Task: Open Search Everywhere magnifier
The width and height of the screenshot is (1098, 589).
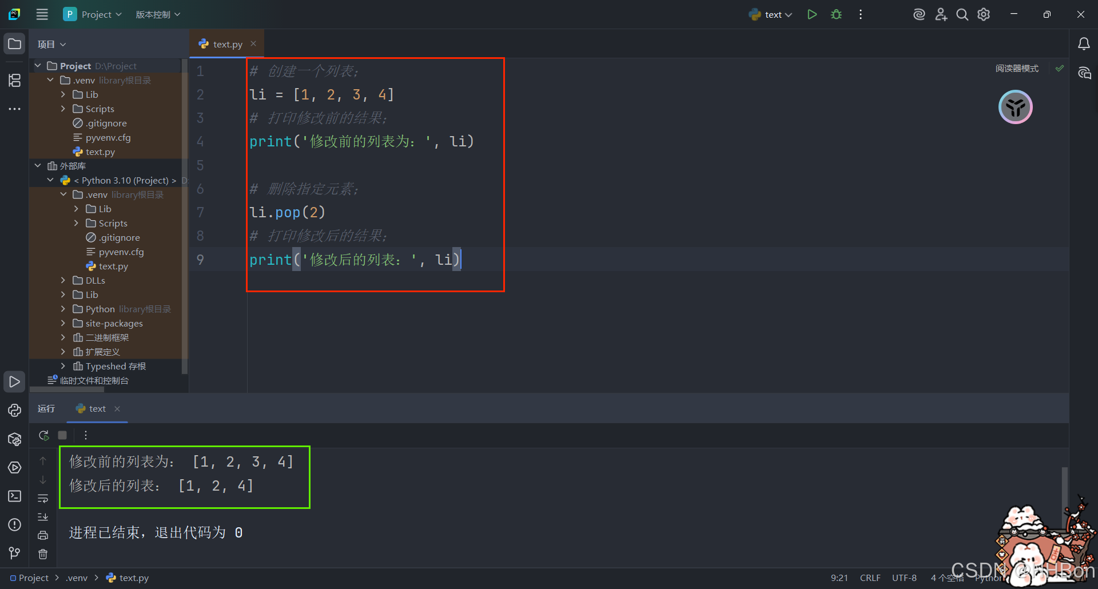Action: point(962,14)
